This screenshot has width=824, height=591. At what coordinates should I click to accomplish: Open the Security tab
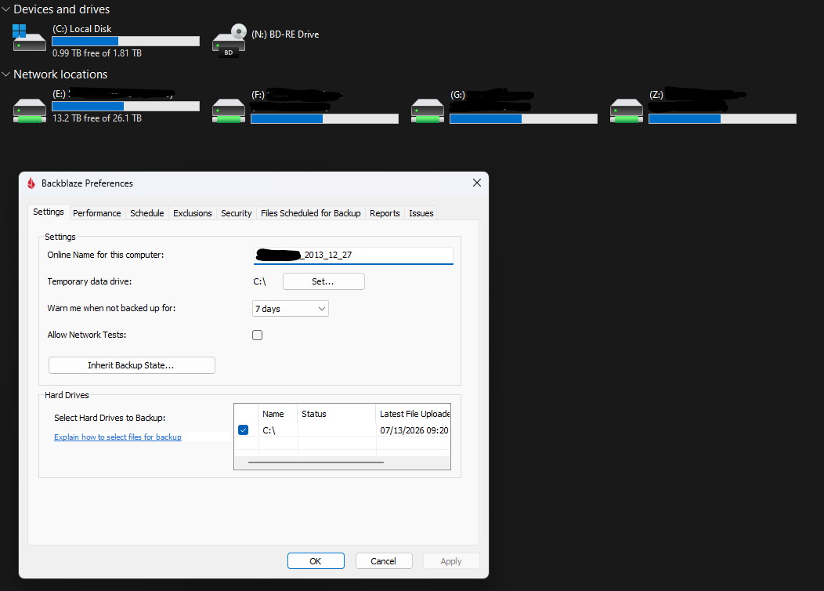(237, 213)
